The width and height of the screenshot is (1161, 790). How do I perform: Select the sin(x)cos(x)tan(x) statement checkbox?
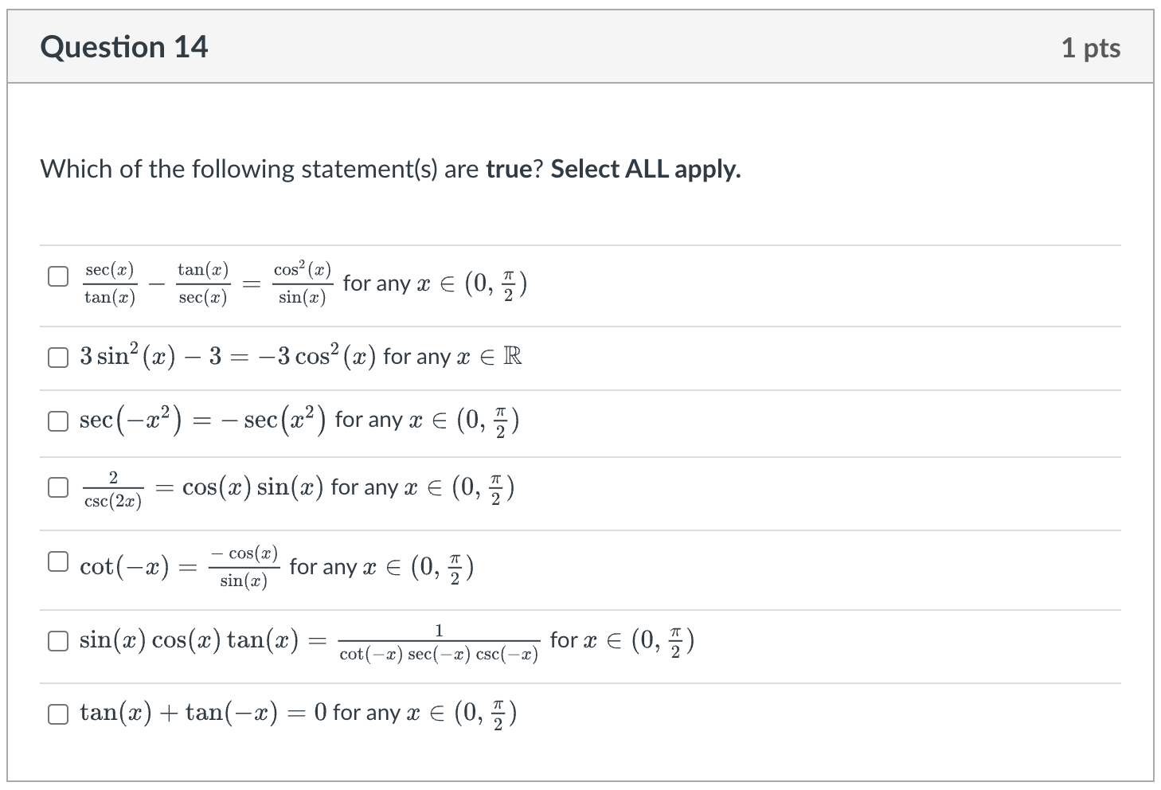pos(57,639)
